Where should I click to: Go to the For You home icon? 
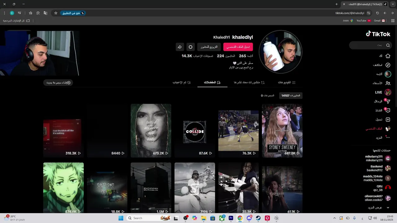click(x=388, y=56)
